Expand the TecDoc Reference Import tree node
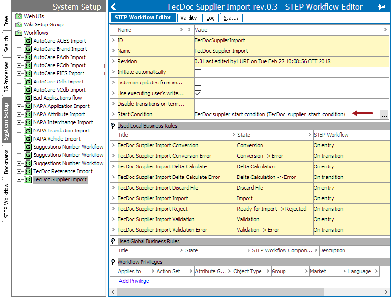The image size is (391, 297). coord(19,171)
